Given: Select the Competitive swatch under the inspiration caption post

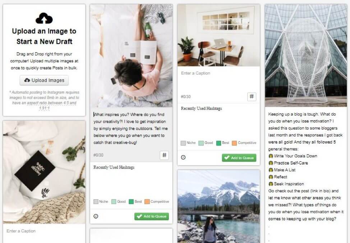Looking at the screenshot, I should 147,202.
